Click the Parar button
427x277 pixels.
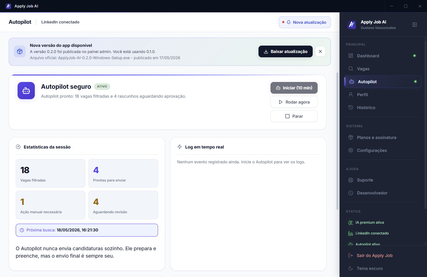(x=294, y=116)
